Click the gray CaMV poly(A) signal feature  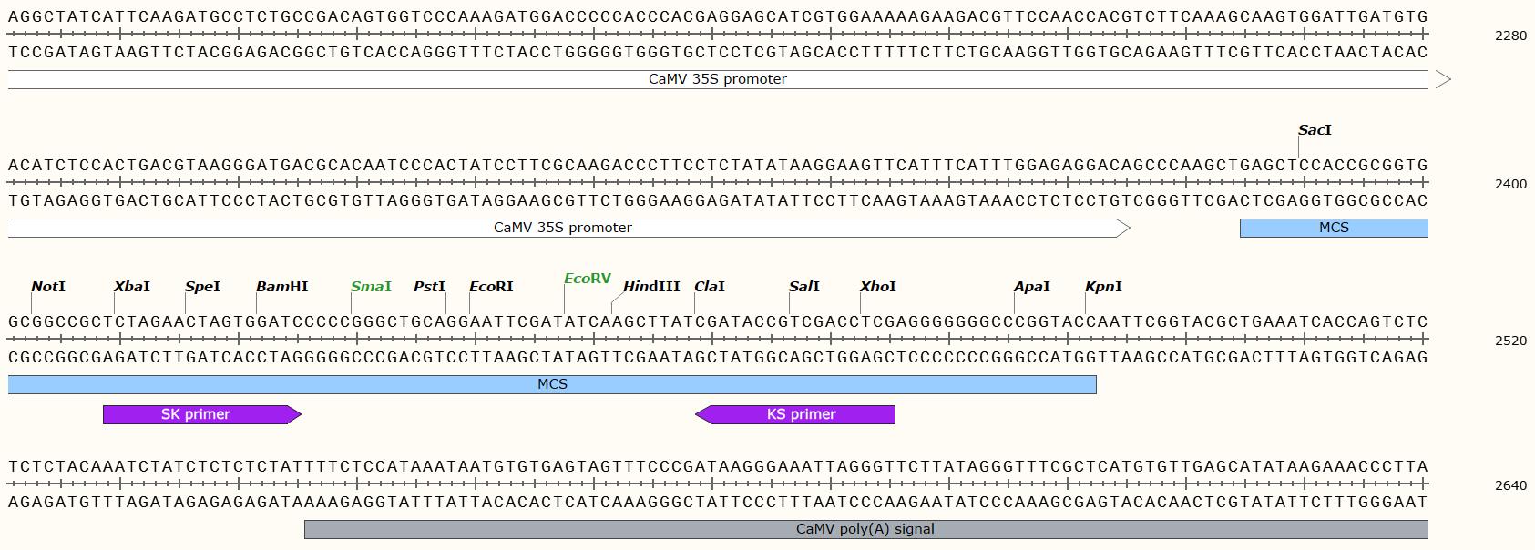pyautogui.click(x=865, y=529)
